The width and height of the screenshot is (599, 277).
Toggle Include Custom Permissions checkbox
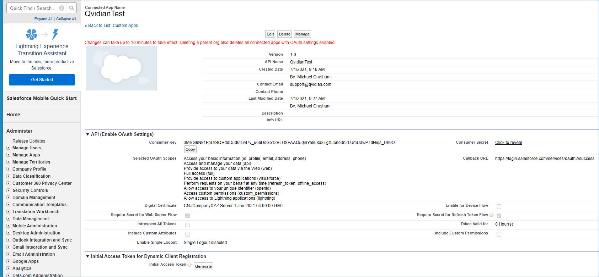click(499, 234)
